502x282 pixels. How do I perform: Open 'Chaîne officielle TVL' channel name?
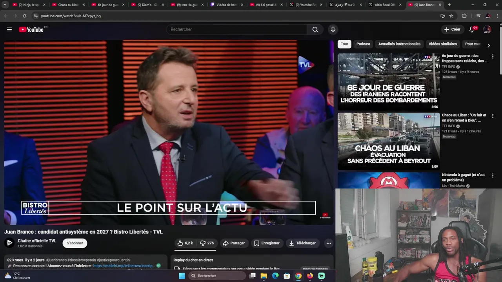click(37, 241)
